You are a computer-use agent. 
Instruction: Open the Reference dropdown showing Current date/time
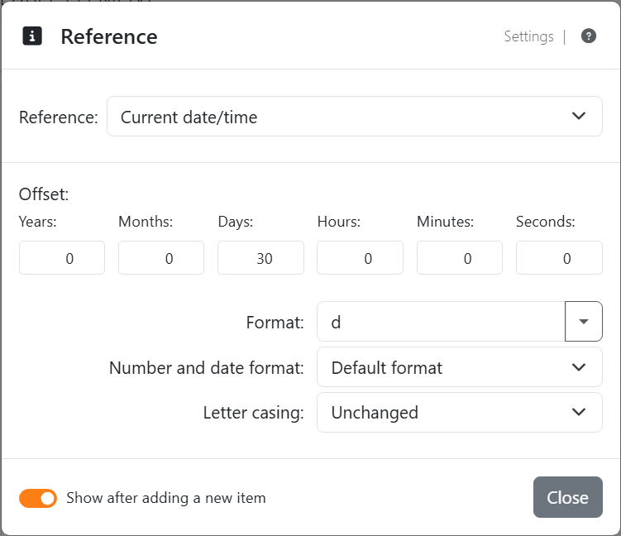(x=355, y=117)
